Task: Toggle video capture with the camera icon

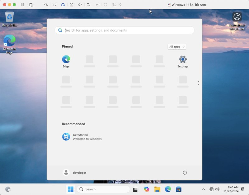Action: (x=88, y=4)
